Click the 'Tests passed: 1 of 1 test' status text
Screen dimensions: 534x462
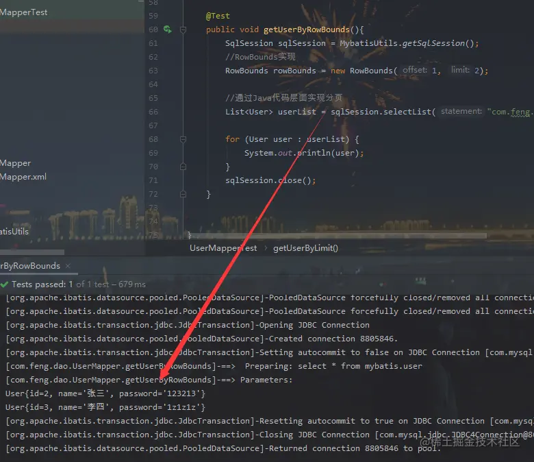click(61, 284)
